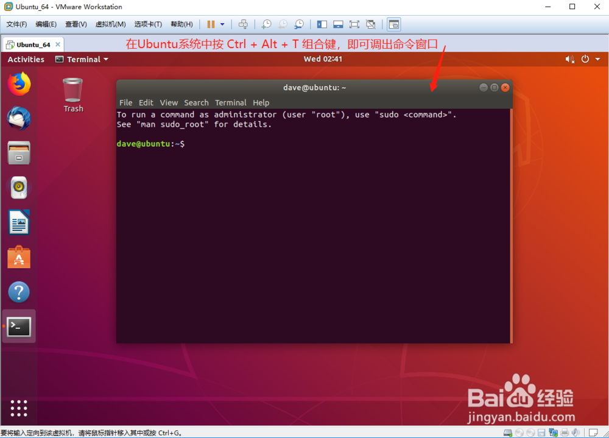The image size is (609, 438).
Task: Minimize the terminal window
Action: [x=484, y=88]
